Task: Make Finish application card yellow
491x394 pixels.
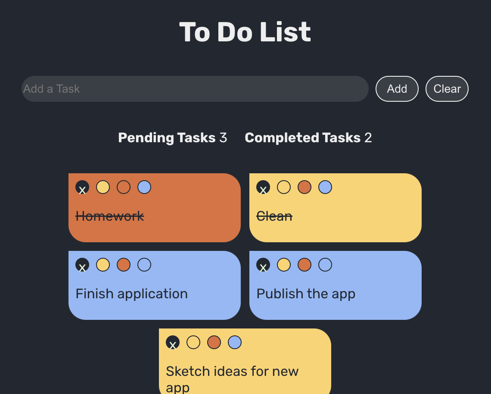Action: pos(103,265)
